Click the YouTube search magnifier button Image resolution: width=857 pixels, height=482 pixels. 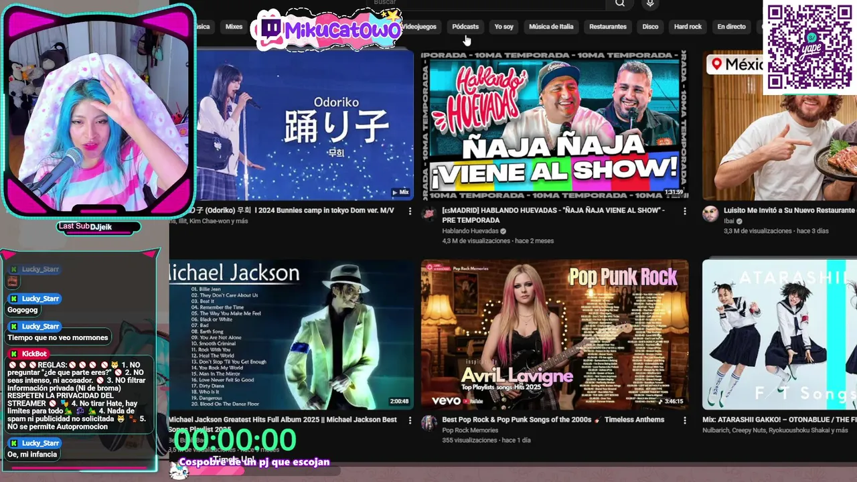620,3
